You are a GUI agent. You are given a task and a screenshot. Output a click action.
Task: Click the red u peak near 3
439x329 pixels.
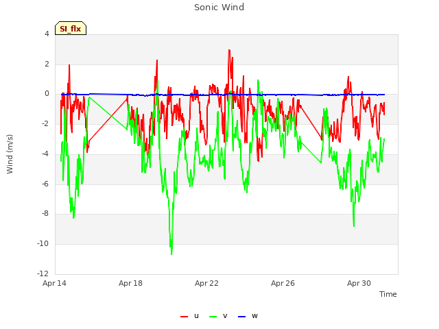point(229,50)
